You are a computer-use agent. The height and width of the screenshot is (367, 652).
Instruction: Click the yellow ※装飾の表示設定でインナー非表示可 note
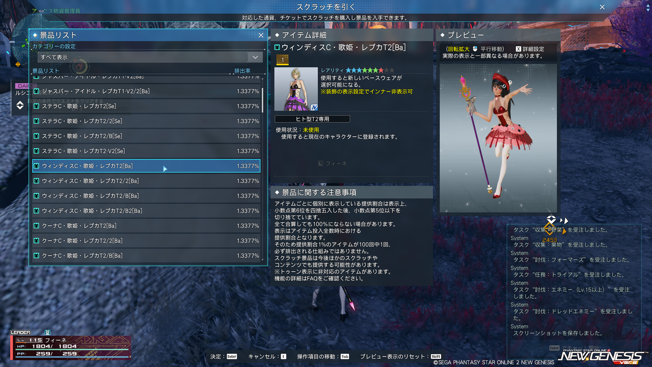(x=367, y=91)
